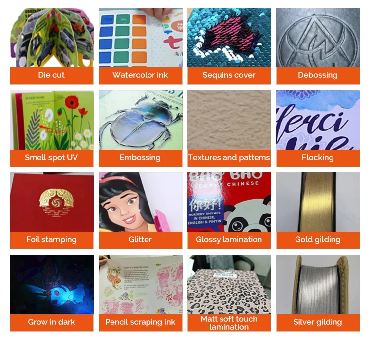
Task: Open the Silver gilding label
Action: click(x=318, y=322)
